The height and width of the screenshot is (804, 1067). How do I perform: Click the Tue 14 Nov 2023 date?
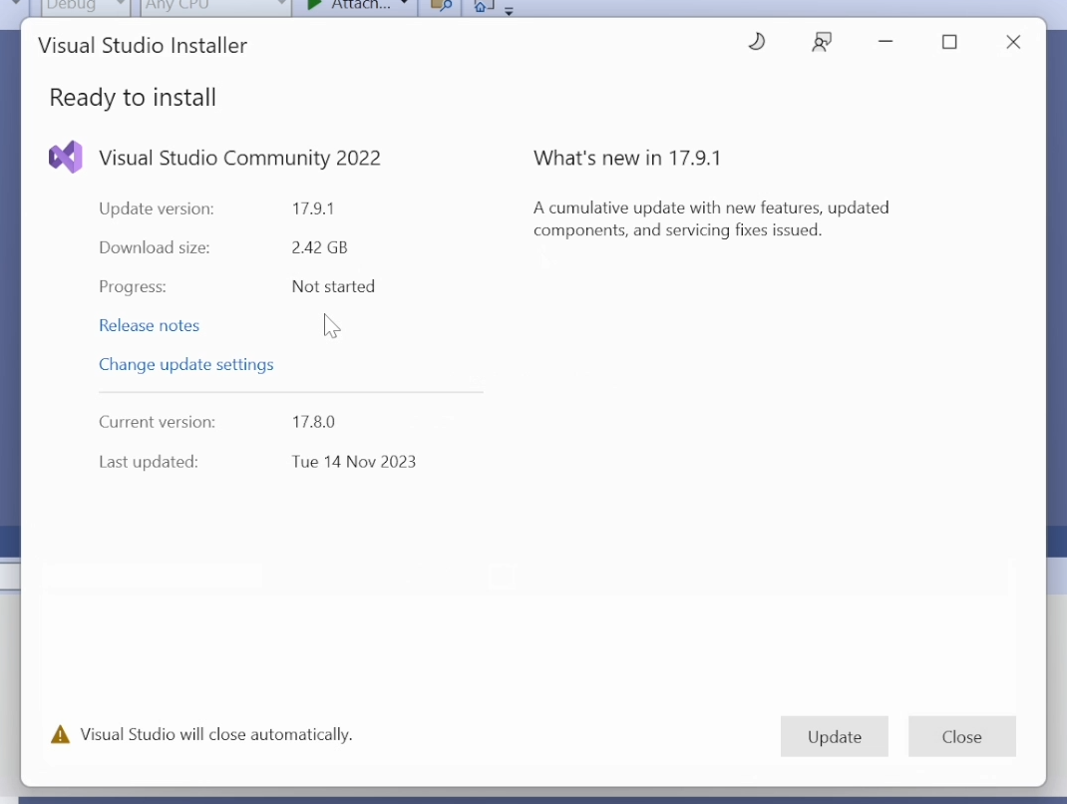pos(353,462)
